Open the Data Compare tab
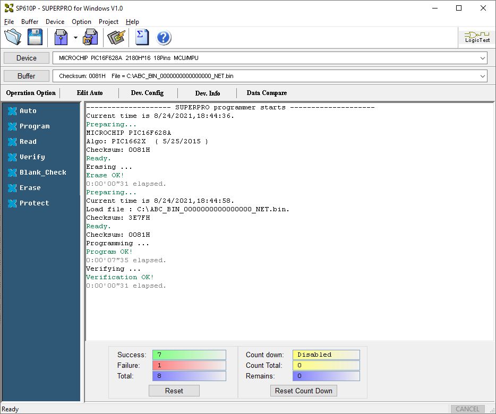Image resolution: width=496 pixels, height=414 pixels. [267, 93]
